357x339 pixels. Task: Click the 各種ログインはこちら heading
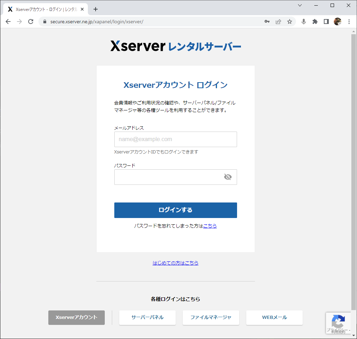coord(176,299)
